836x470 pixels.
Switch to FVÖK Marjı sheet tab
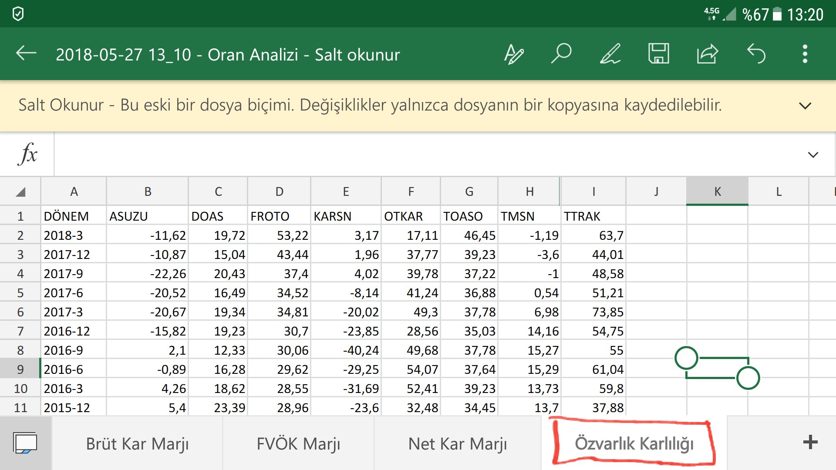[298, 444]
